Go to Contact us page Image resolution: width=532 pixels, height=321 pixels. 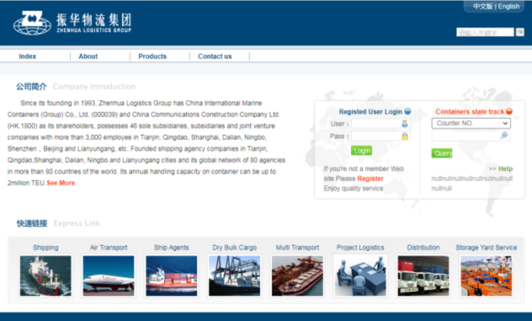coord(215,57)
